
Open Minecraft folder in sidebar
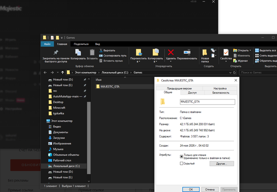pyautogui.click(x=59, y=108)
